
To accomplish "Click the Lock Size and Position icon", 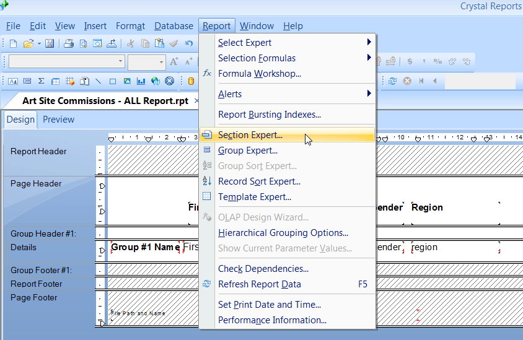I will point(390,61).
